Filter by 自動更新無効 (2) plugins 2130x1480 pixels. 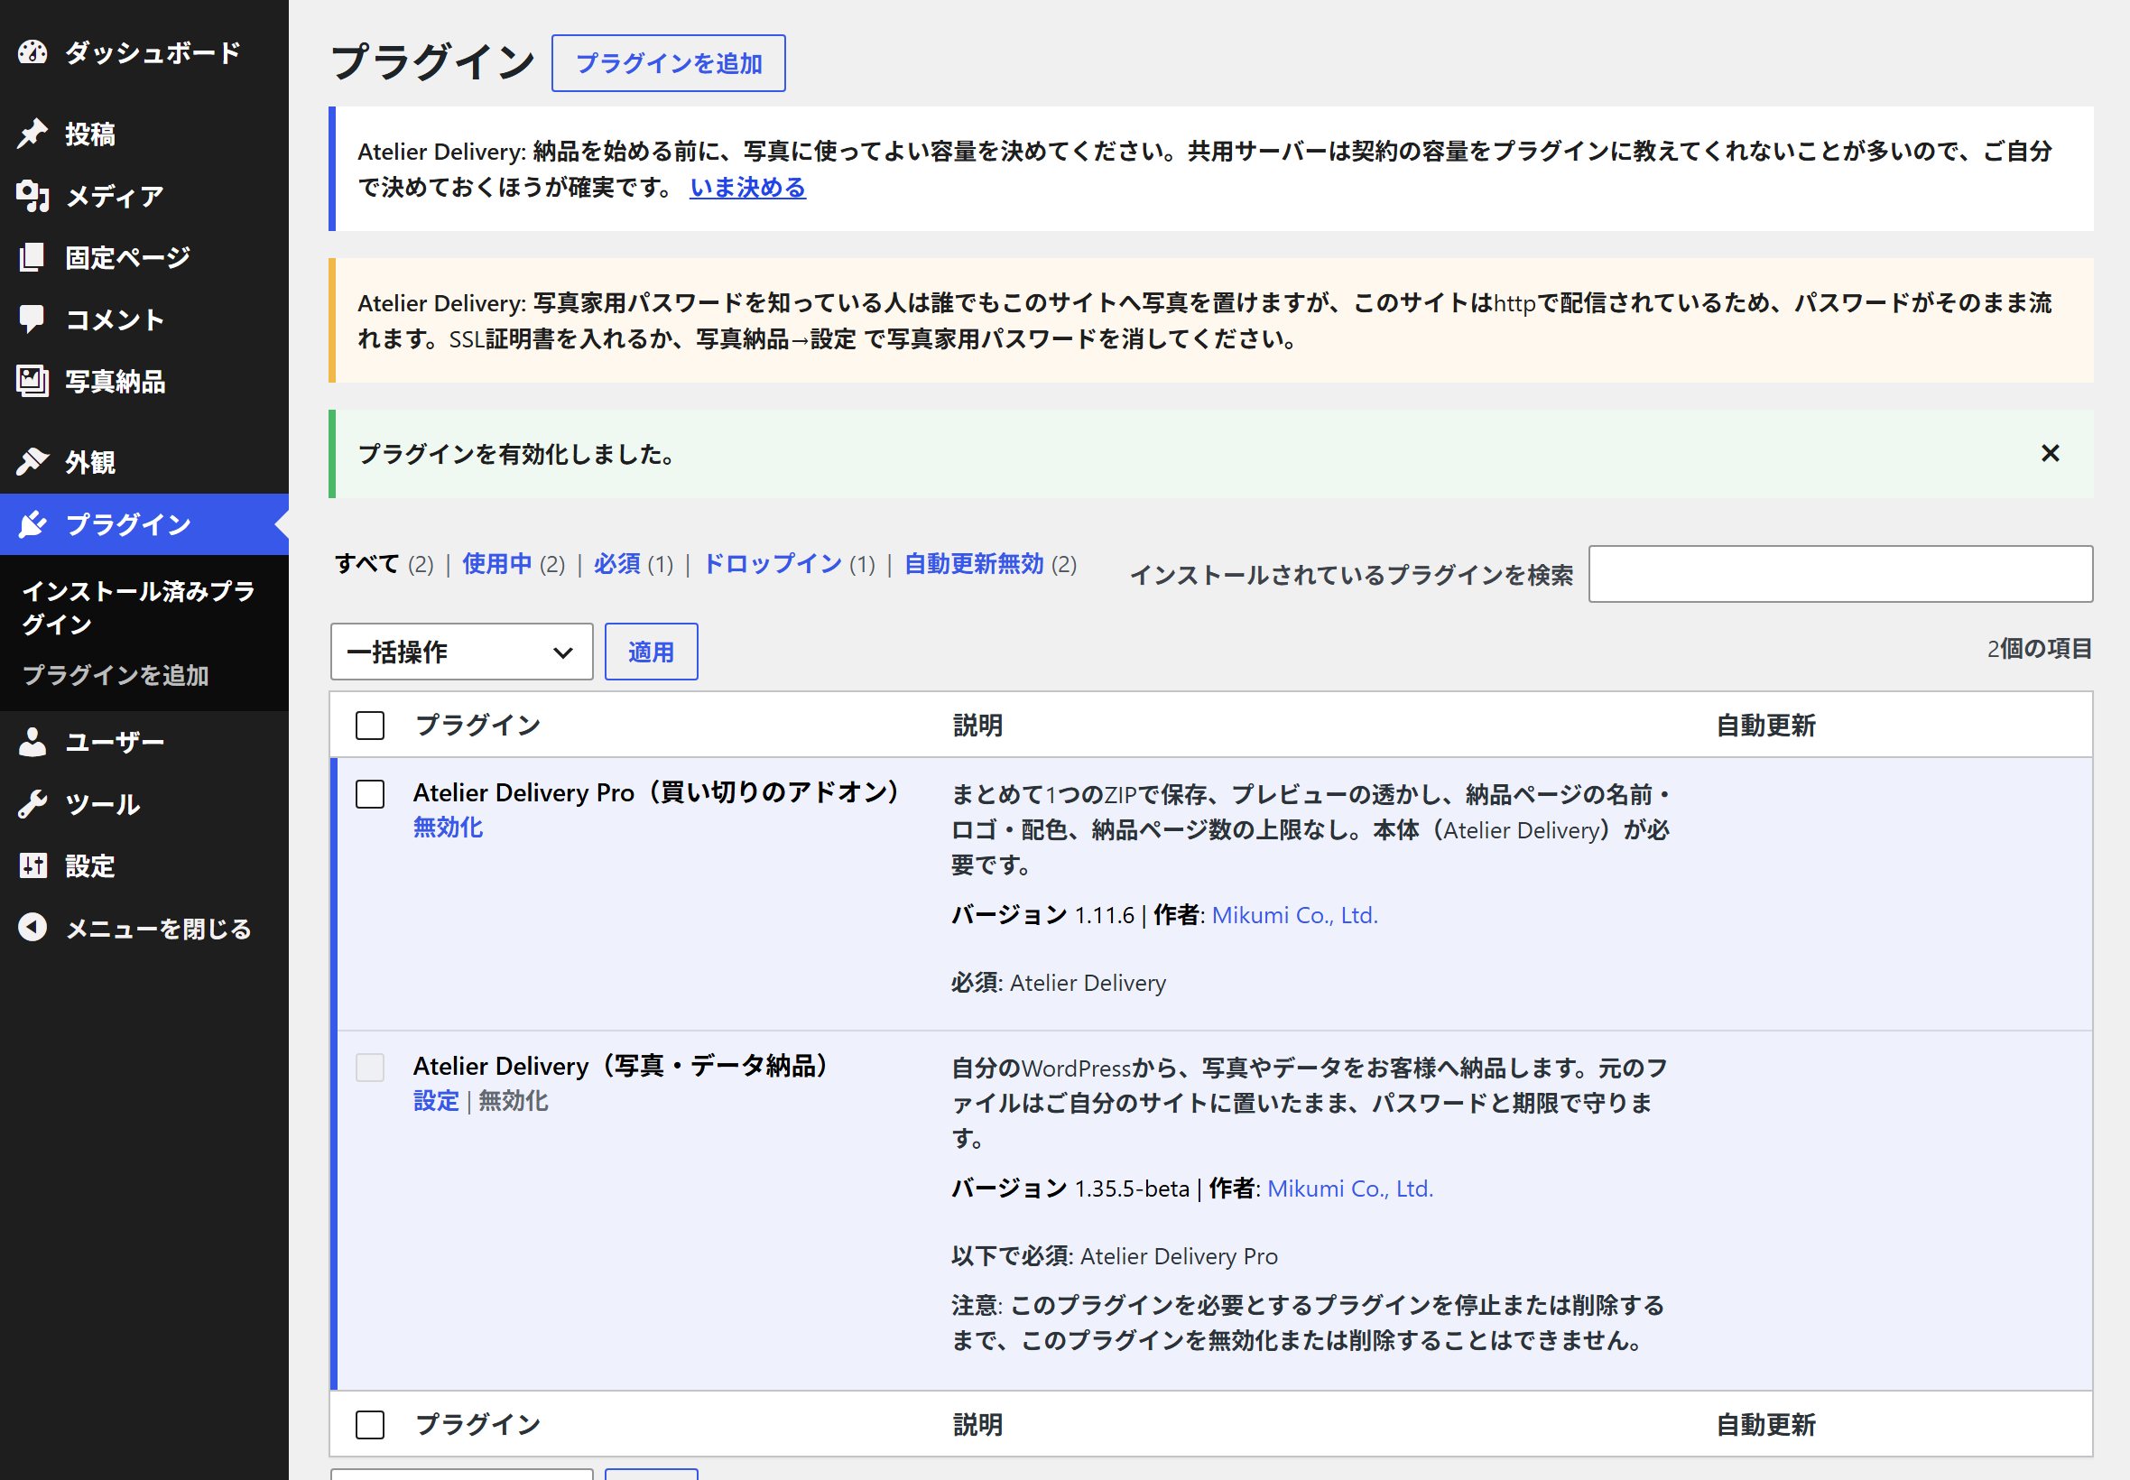click(990, 564)
